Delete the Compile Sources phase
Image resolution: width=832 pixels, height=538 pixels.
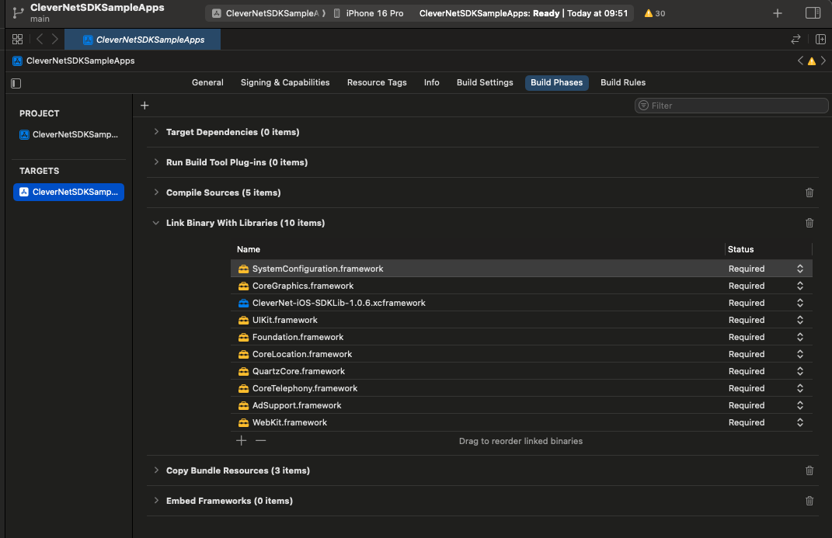[809, 193]
